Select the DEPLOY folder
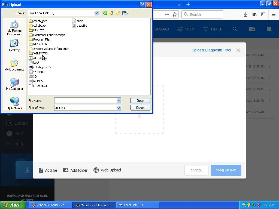 click(36, 30)
